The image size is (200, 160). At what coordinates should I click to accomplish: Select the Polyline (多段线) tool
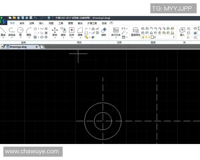[x=12, y=31]
